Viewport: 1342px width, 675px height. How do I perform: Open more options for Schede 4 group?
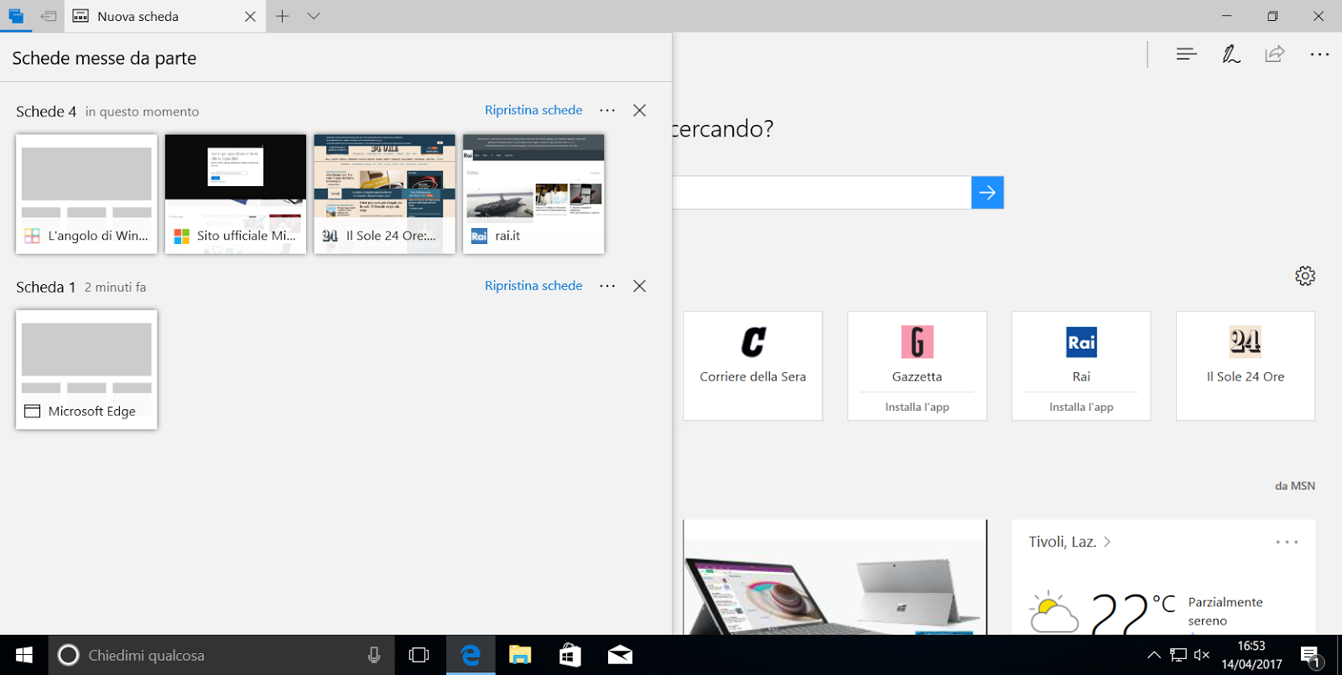(x=607, y=111)
